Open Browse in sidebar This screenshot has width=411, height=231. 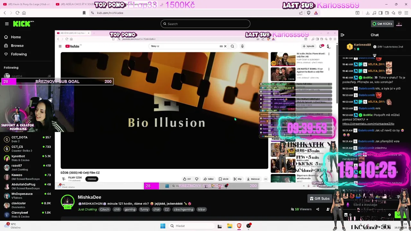point(17,46)
